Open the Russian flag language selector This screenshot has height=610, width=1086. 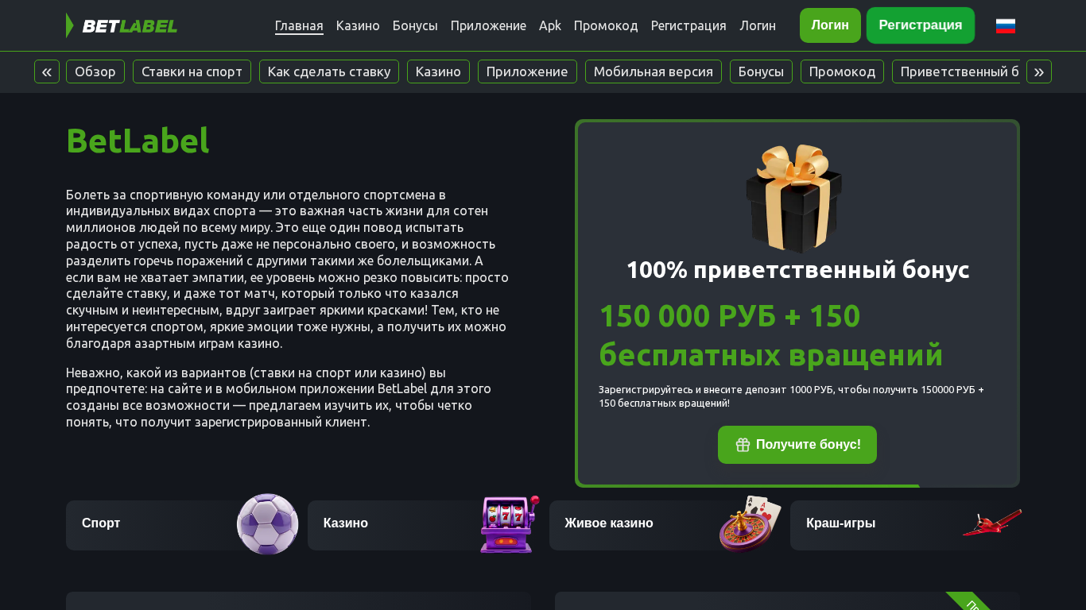(1006, 25)
